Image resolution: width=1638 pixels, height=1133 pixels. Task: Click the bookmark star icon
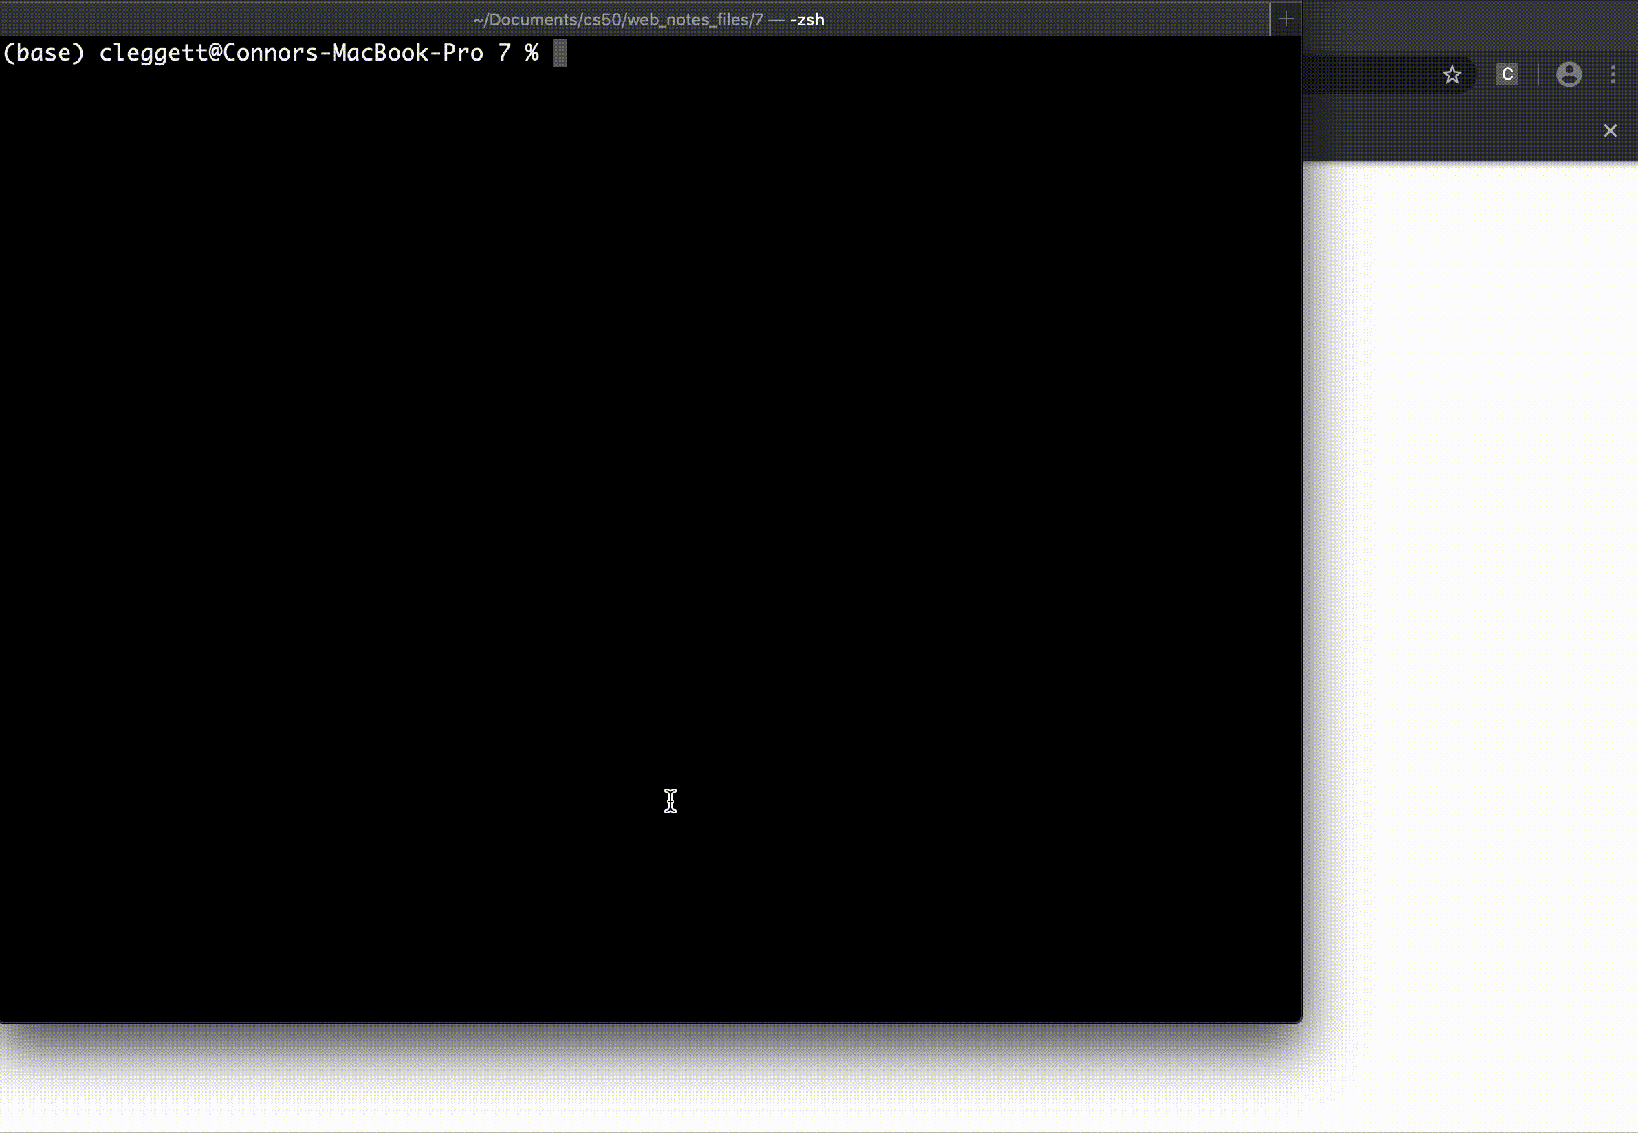1452,74
